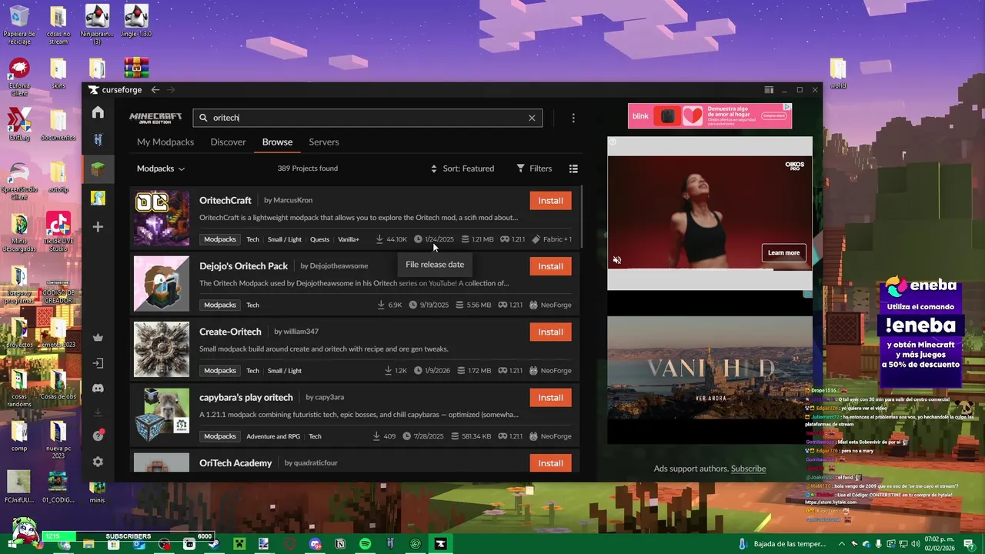Open author Dejojotheawsome's profile
This screenshot has width=985, height=554.
click(x=339, y=266)
